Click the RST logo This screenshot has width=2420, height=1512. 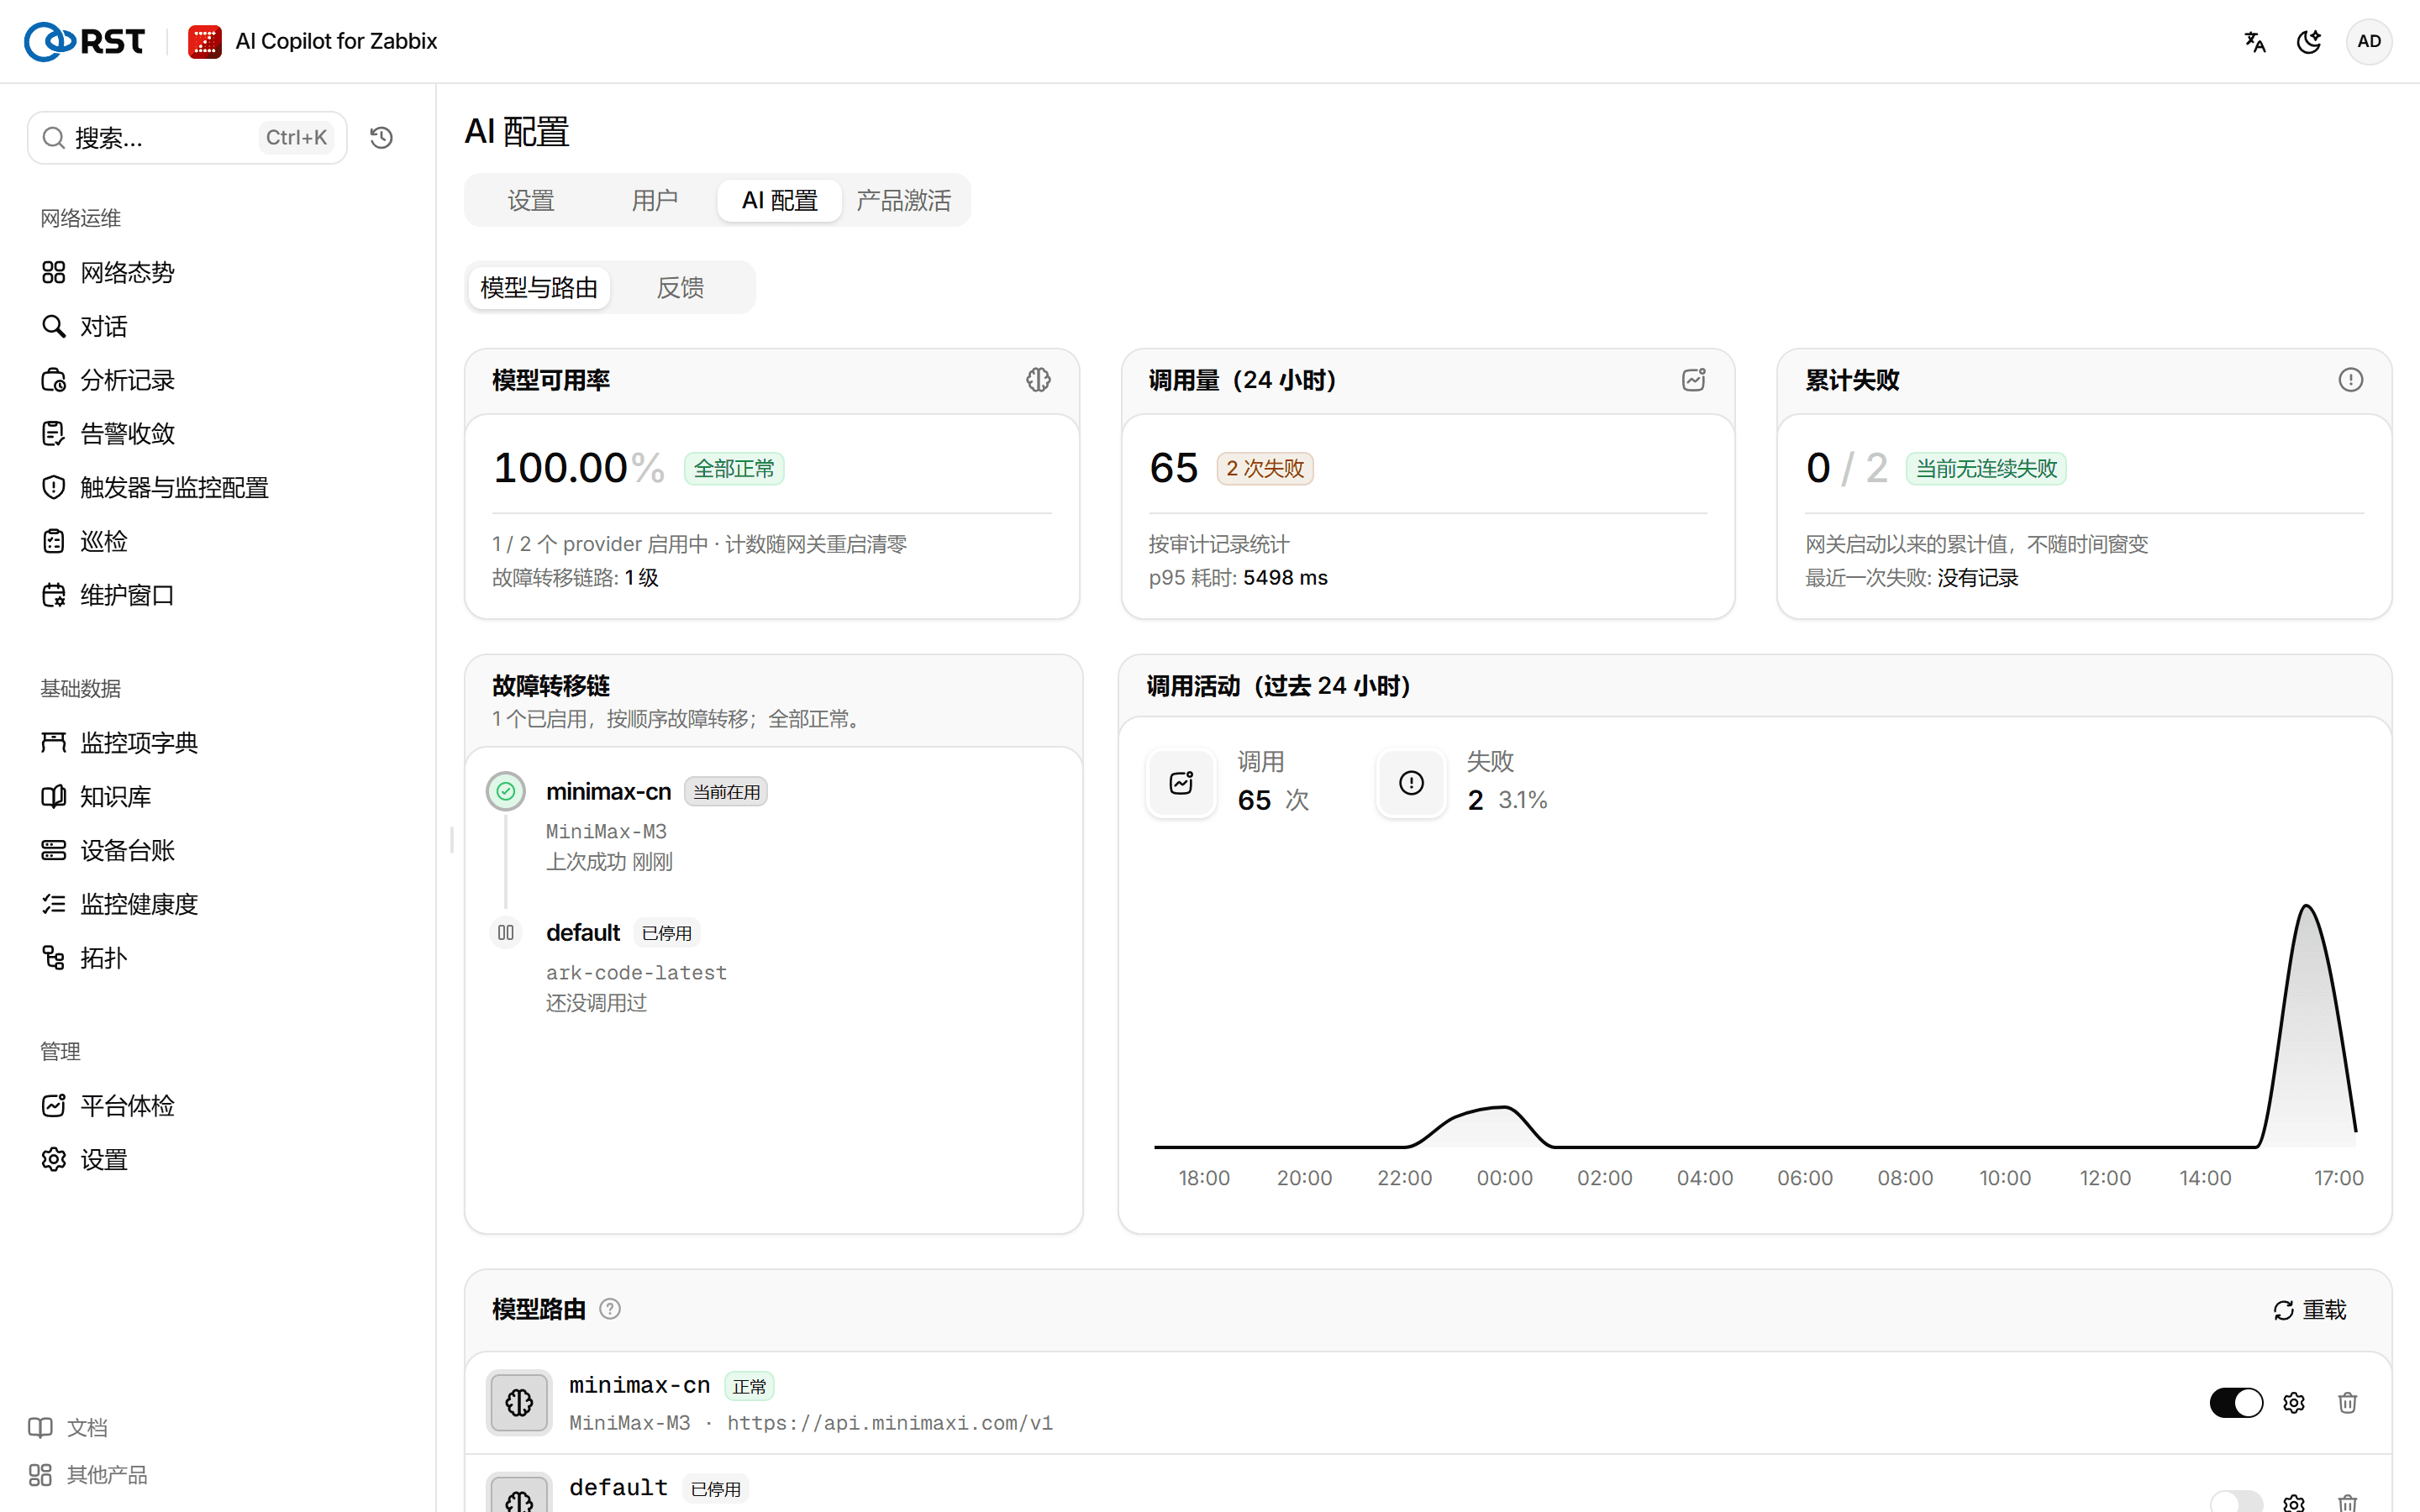click(x=85, y=41)
